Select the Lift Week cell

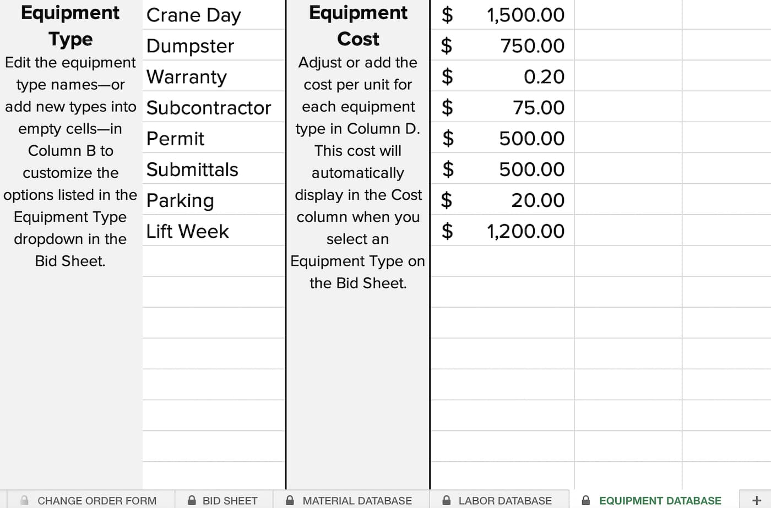coord(213,231)
